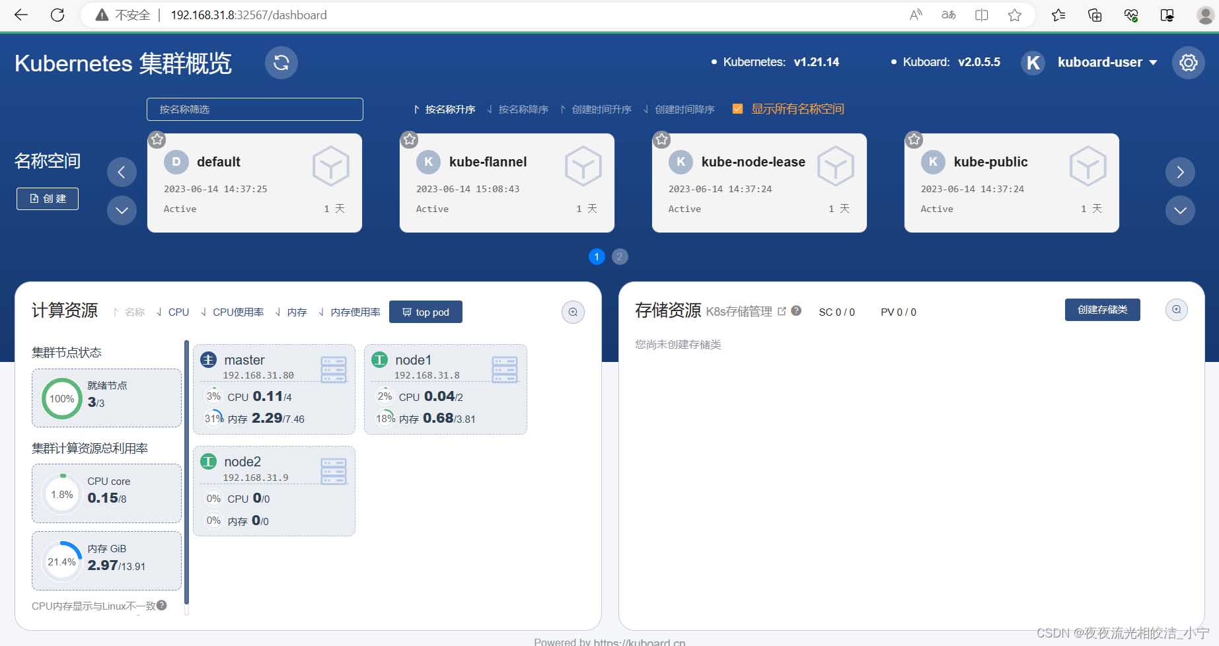This screenshot has width=1219, height=646.
Task: Refresh the Kubernetes cluster overview
Action: [281, 63]
